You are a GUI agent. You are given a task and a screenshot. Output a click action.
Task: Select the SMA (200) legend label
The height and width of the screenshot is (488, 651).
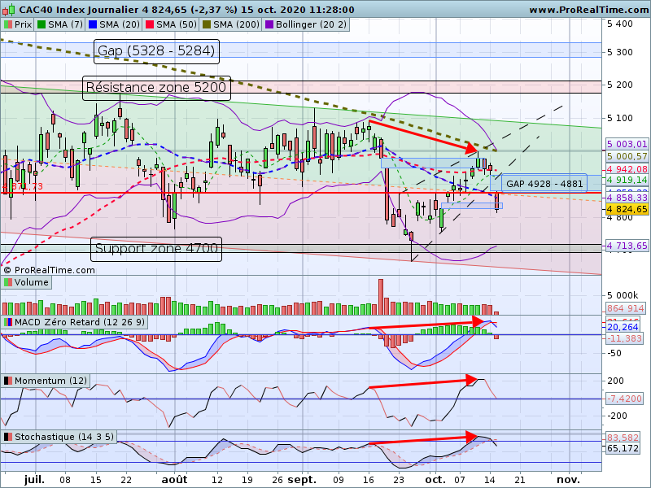236,24
